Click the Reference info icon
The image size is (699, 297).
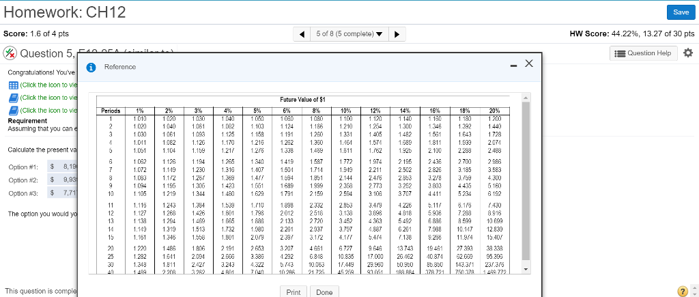(91, 67)
